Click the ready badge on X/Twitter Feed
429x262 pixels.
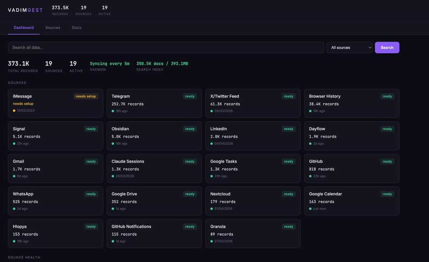click(289, 96)
